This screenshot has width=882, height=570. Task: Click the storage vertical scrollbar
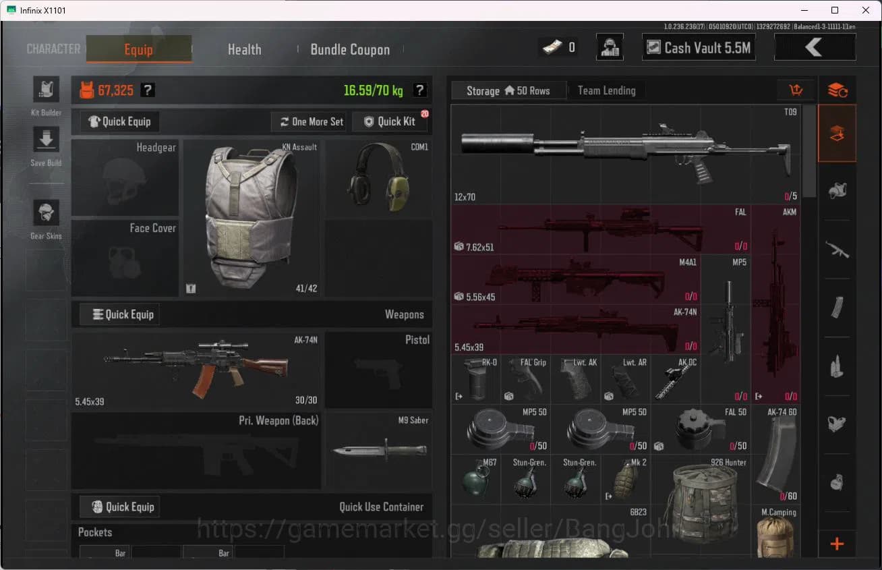(x=809, y=152)
